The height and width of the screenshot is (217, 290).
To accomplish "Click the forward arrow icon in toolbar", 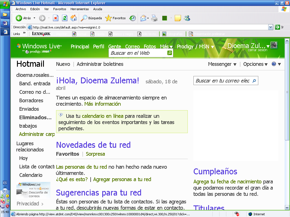I will pyautogui.click(x=42, y=18).
